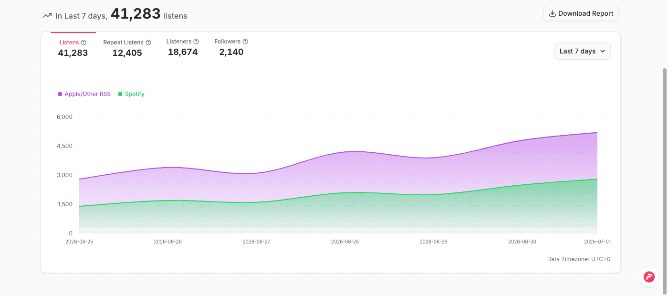
Task: Click the 2026-06-28 date label on the axis
Action: tap(345, 242)
